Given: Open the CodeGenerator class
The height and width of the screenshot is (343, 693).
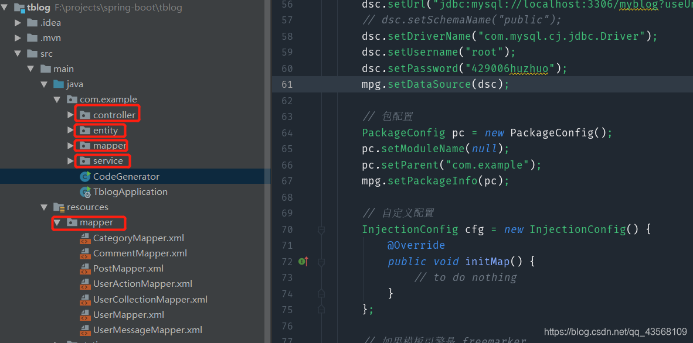Looking at the screenshot, I should (126, 177).
